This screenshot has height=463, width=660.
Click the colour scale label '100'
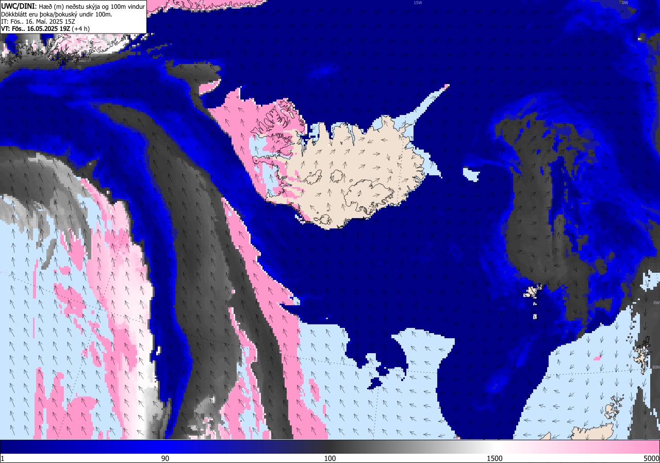click(x=330, y=458)
